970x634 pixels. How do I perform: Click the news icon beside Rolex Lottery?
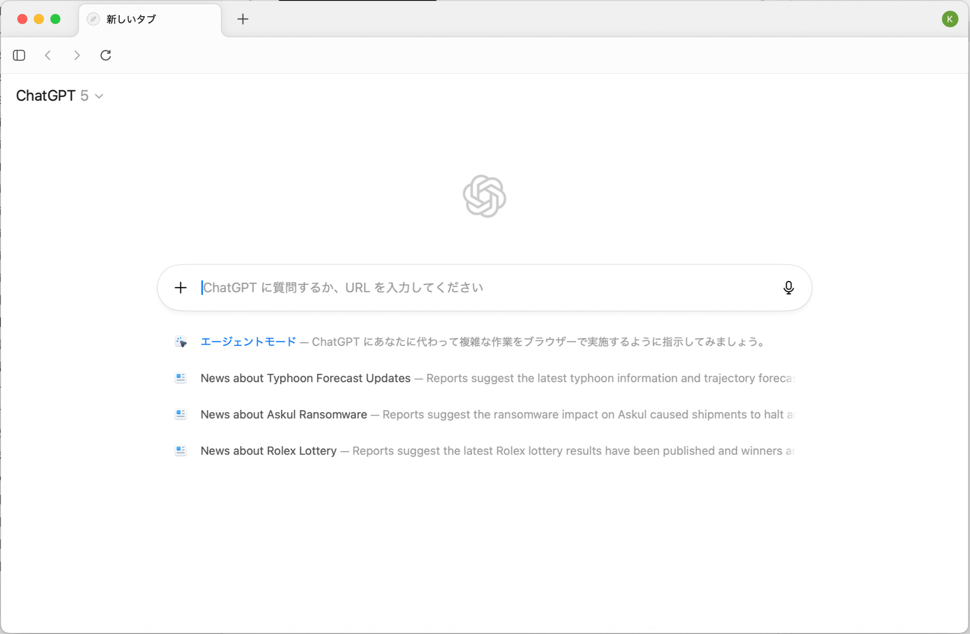180,451
